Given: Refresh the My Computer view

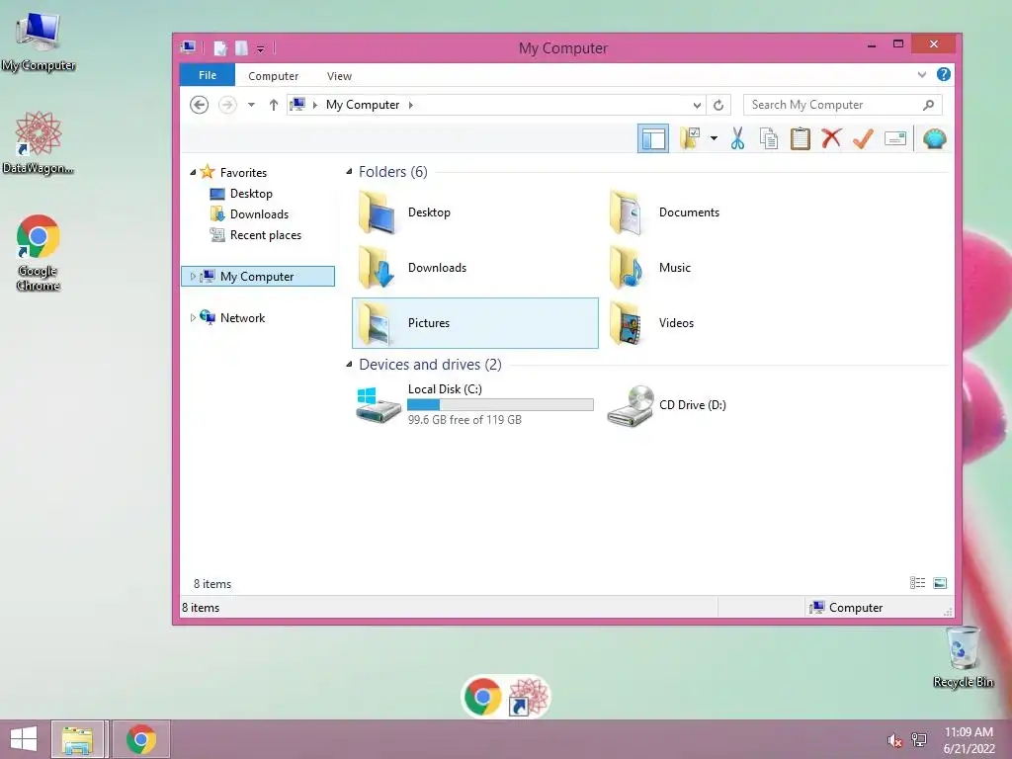Looking at the screenshot, I should [x=718, y=105].
